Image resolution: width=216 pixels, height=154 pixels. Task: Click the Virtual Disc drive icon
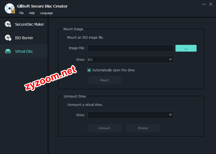[8, 51]
